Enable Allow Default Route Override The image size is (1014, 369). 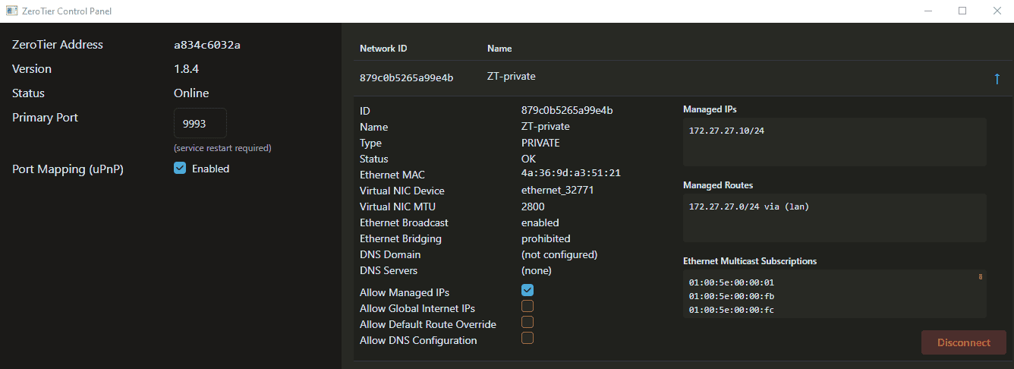pos(527,322)
